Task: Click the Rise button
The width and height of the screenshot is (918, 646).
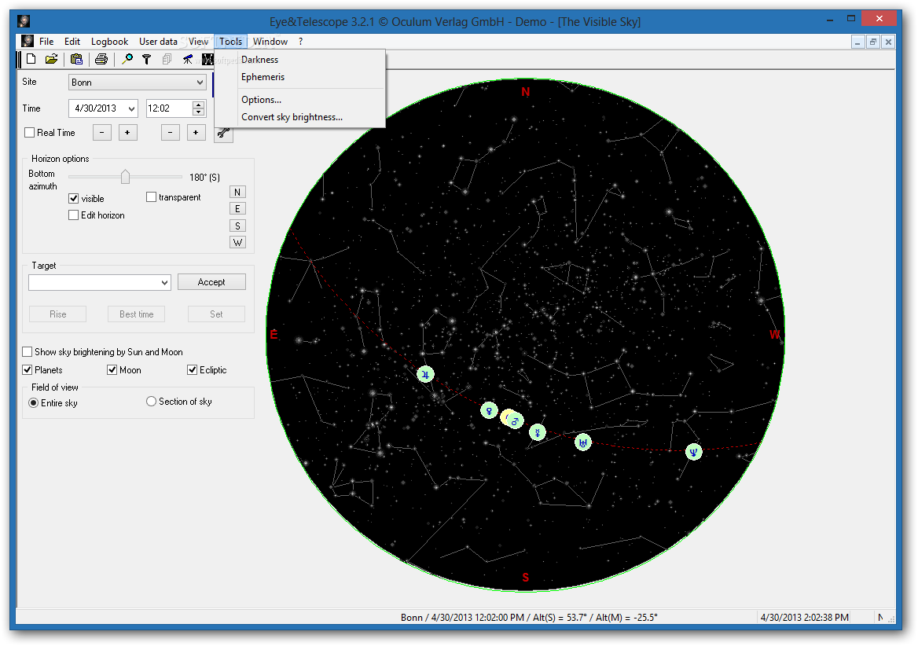Action: [58, 314]
